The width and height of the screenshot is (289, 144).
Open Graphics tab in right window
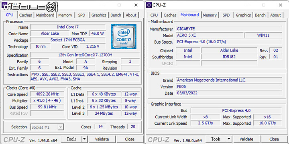point(243,15)
